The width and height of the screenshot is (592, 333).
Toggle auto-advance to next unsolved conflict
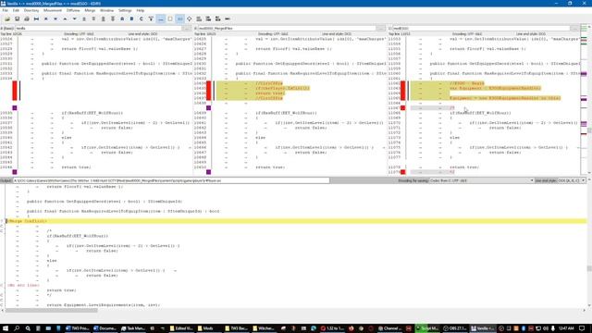[x=151, y=18]
